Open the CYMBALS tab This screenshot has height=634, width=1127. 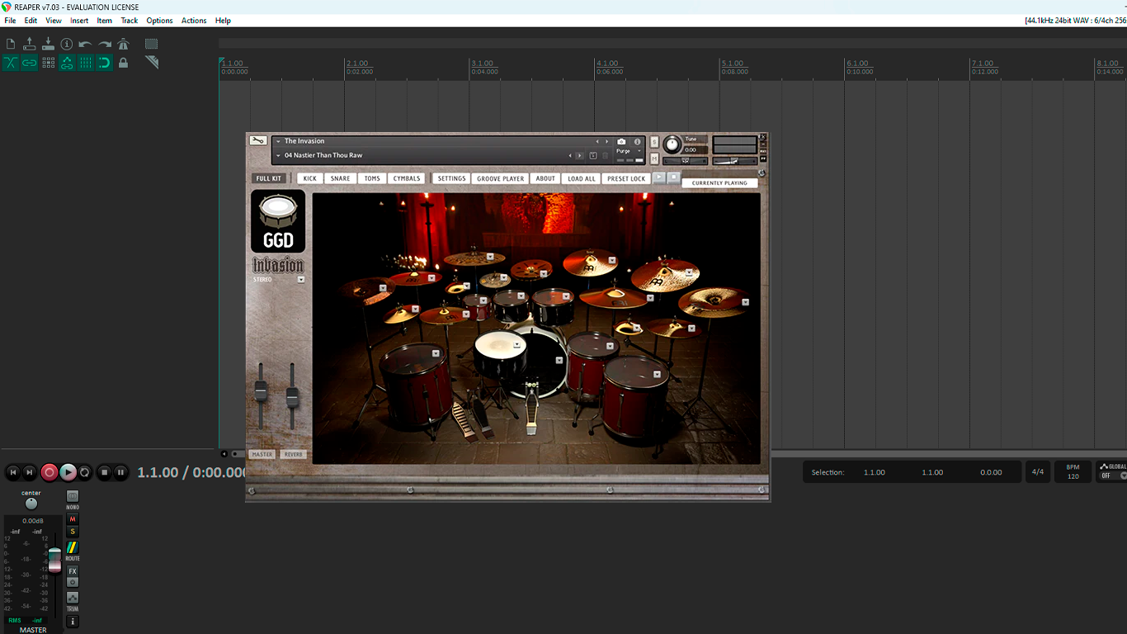pyautogui.click(x=407, y=178)
